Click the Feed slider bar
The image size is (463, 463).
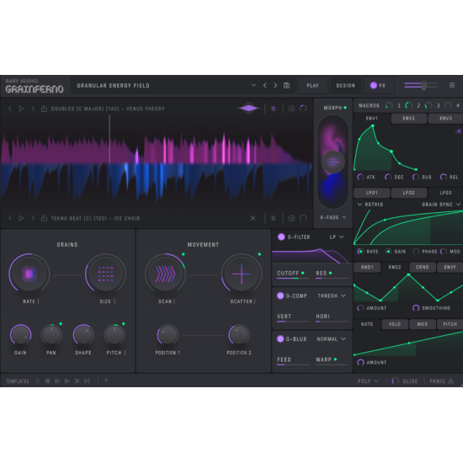(293, 365)
